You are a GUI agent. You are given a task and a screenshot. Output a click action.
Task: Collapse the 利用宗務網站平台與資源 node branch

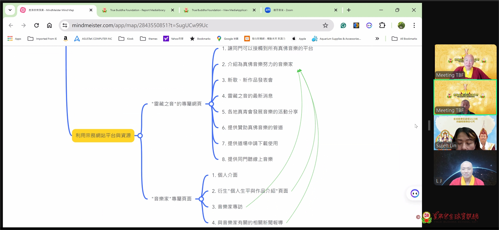140,135
